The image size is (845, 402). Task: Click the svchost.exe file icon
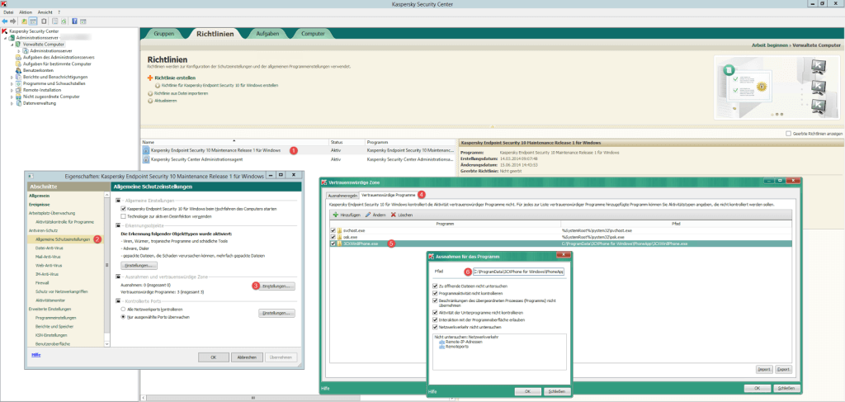click(339, 230)
